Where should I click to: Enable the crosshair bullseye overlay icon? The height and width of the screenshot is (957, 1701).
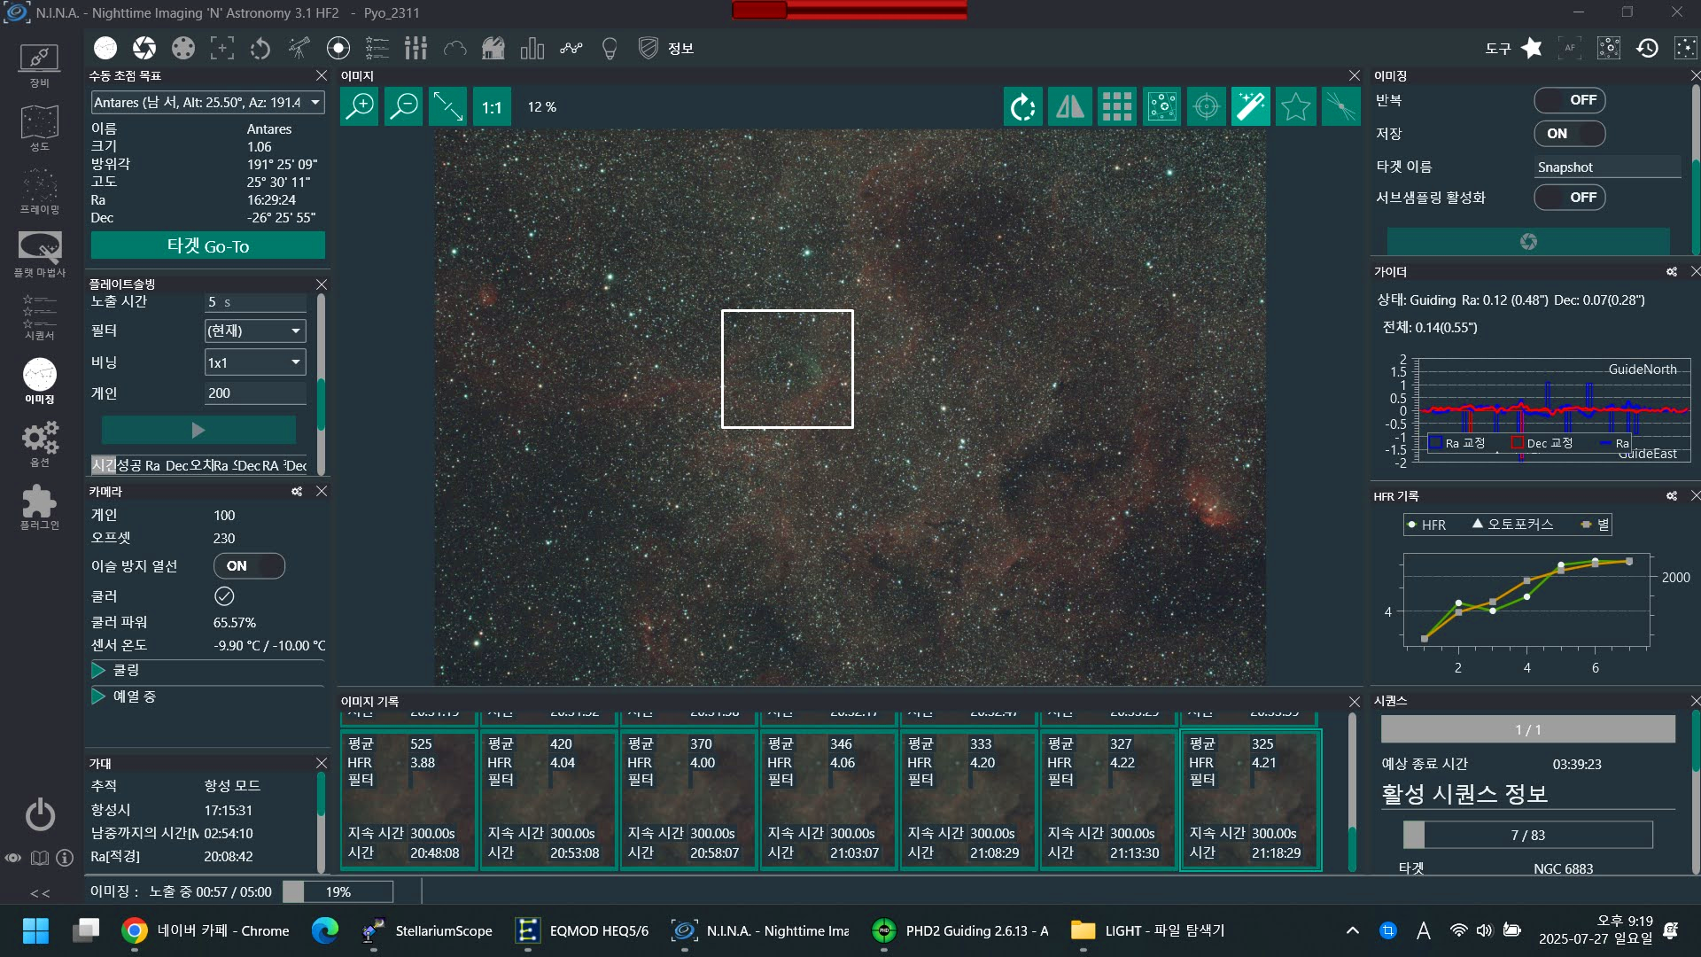coord(1206,106)
